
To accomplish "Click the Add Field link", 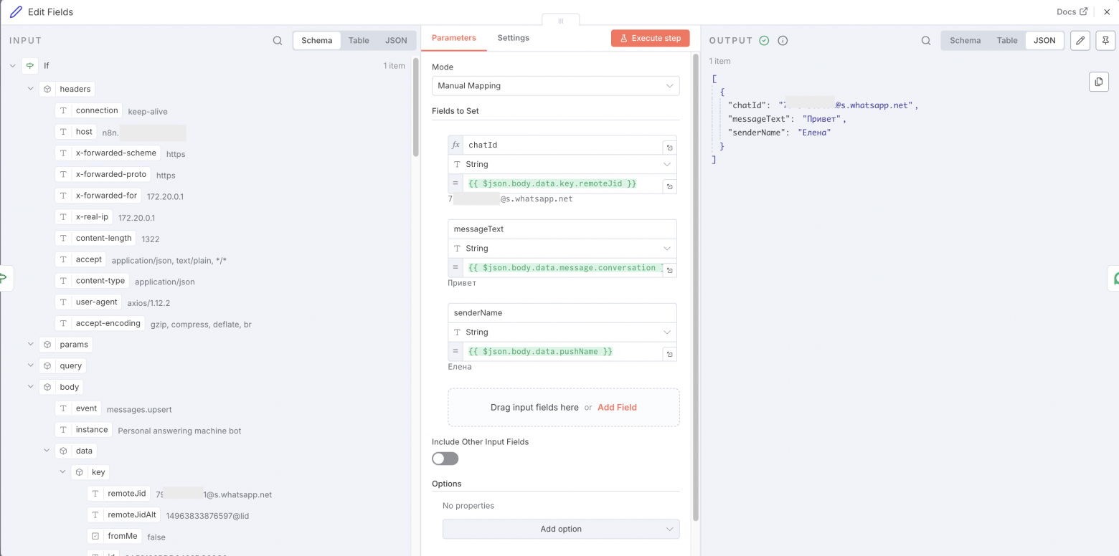I will (x=617, y=408).
